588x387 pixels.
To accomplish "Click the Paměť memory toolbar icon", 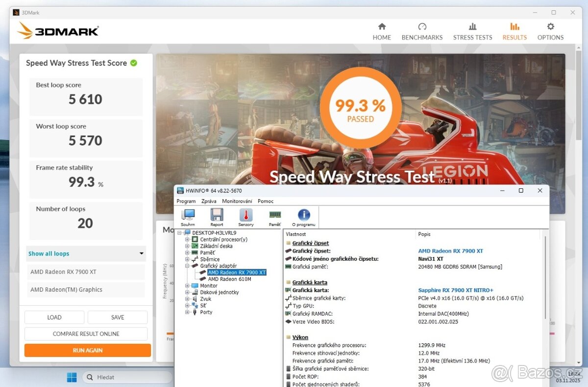I will 275,217.
